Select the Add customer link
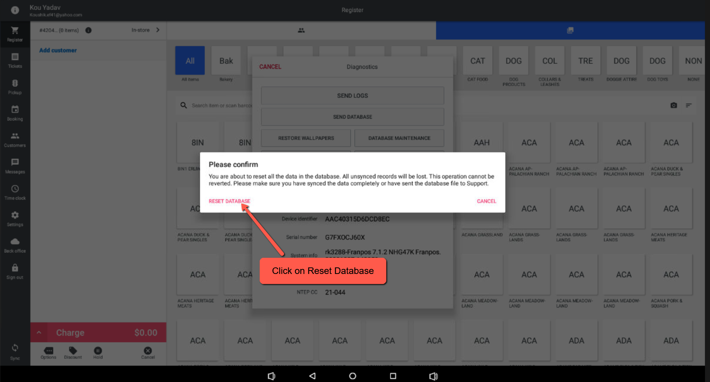 tap(57, 50)
